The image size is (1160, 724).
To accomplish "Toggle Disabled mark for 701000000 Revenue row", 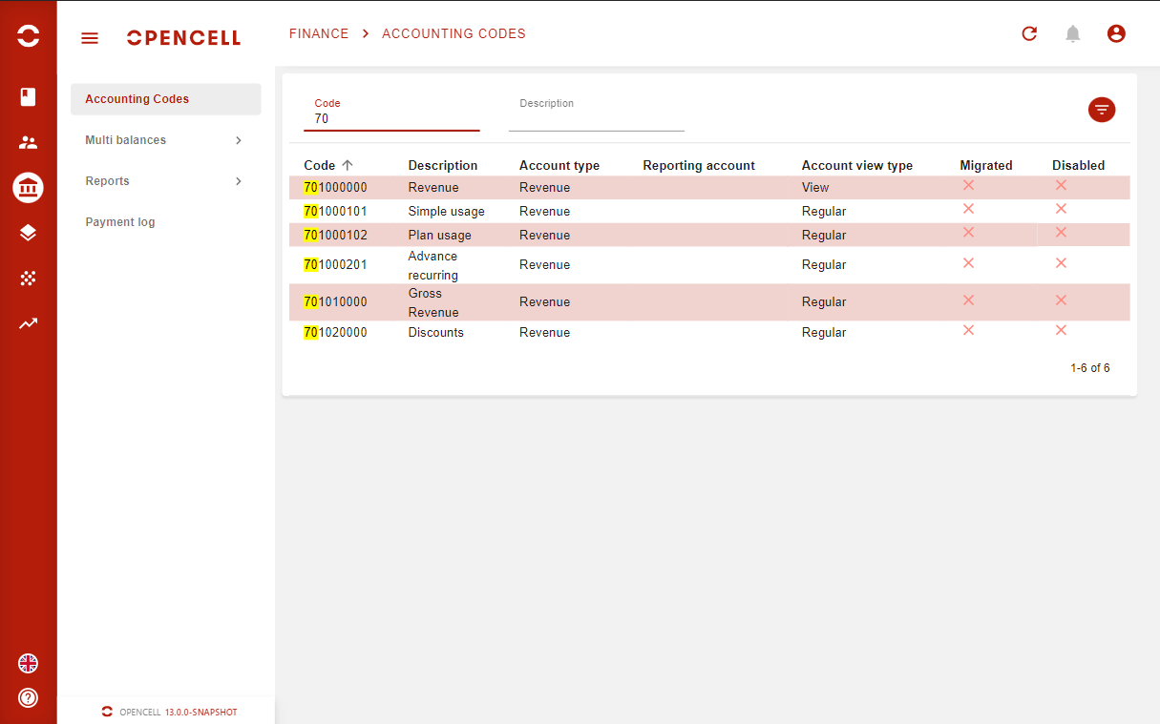I will (x=1061, y=185).
